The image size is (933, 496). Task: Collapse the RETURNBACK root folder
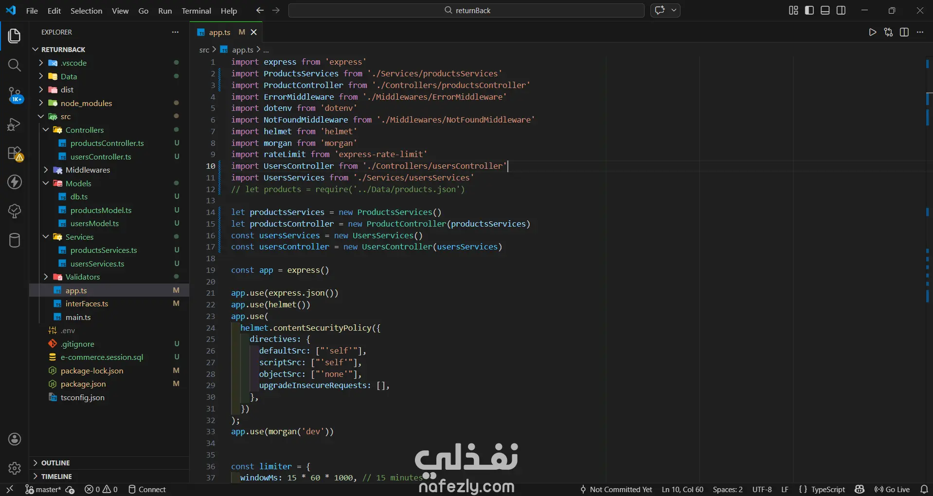[35, 50]
